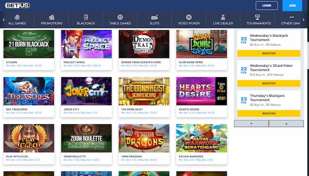Click the Promotions gift icon

click(52, 18)
